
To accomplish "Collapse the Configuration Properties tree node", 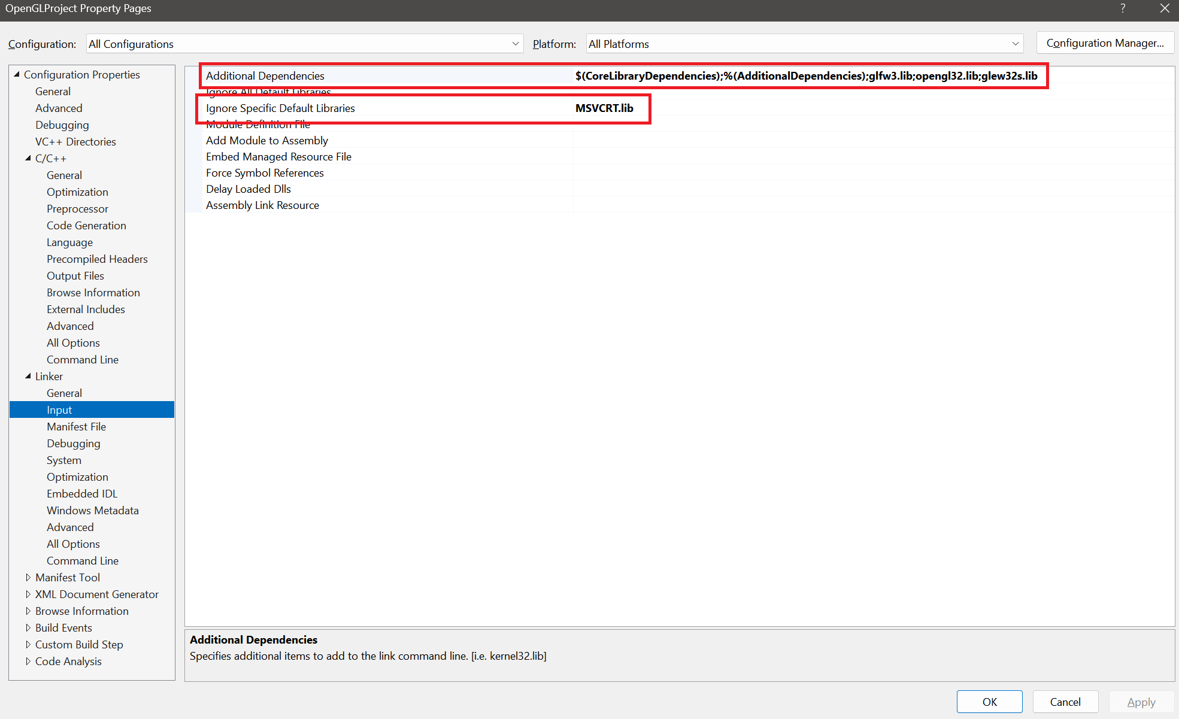I will 17,74.
